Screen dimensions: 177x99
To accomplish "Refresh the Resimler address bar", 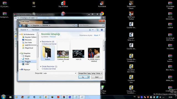I will (76, 26).
